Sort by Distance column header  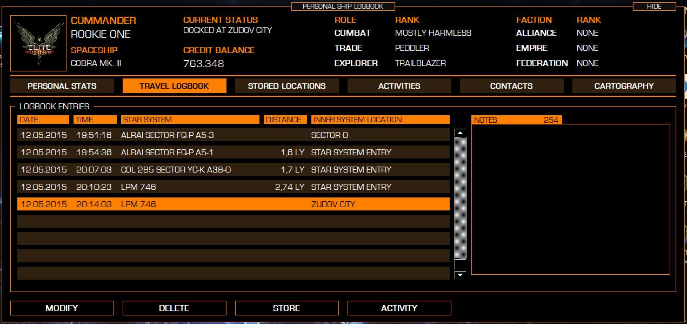tap(285, 120)
